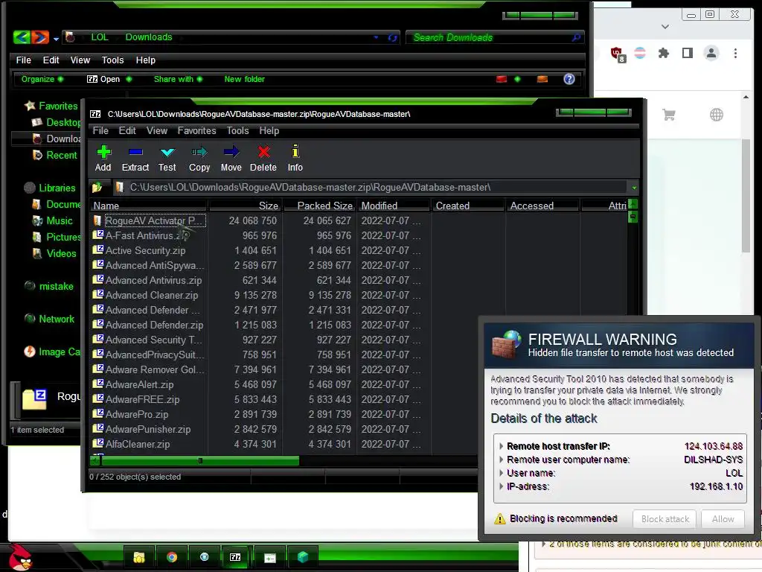Click the Extract icon in 7-Zip
Viewport: 762px width, 572px height.
(x=135, y=153)
